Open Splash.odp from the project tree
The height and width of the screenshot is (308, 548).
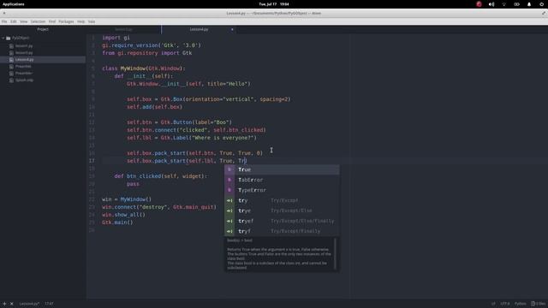point(24,80)
